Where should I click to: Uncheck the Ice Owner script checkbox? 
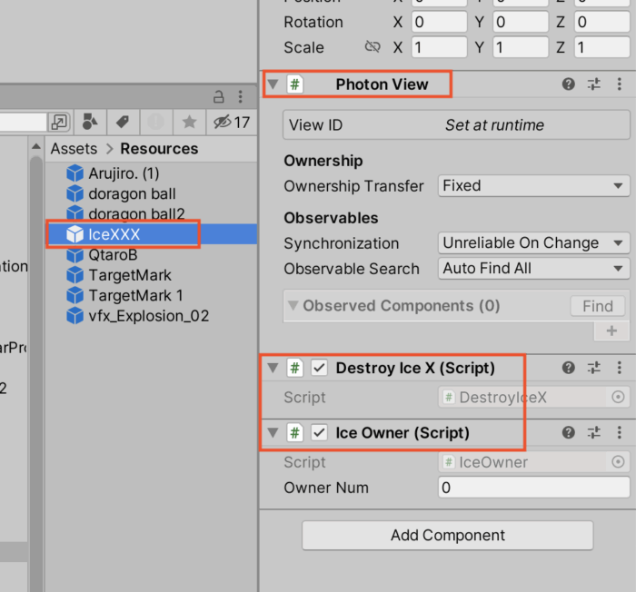point(319,433)
